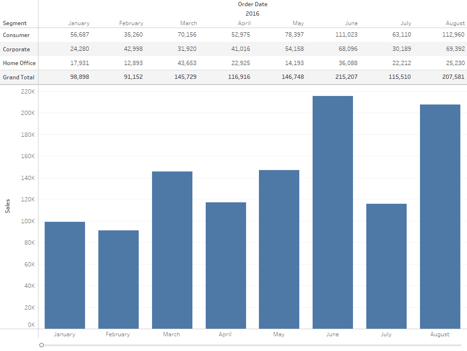Select the August bar in the chart
This screenshot has height=351, width=467.
(x=439, y=214)
